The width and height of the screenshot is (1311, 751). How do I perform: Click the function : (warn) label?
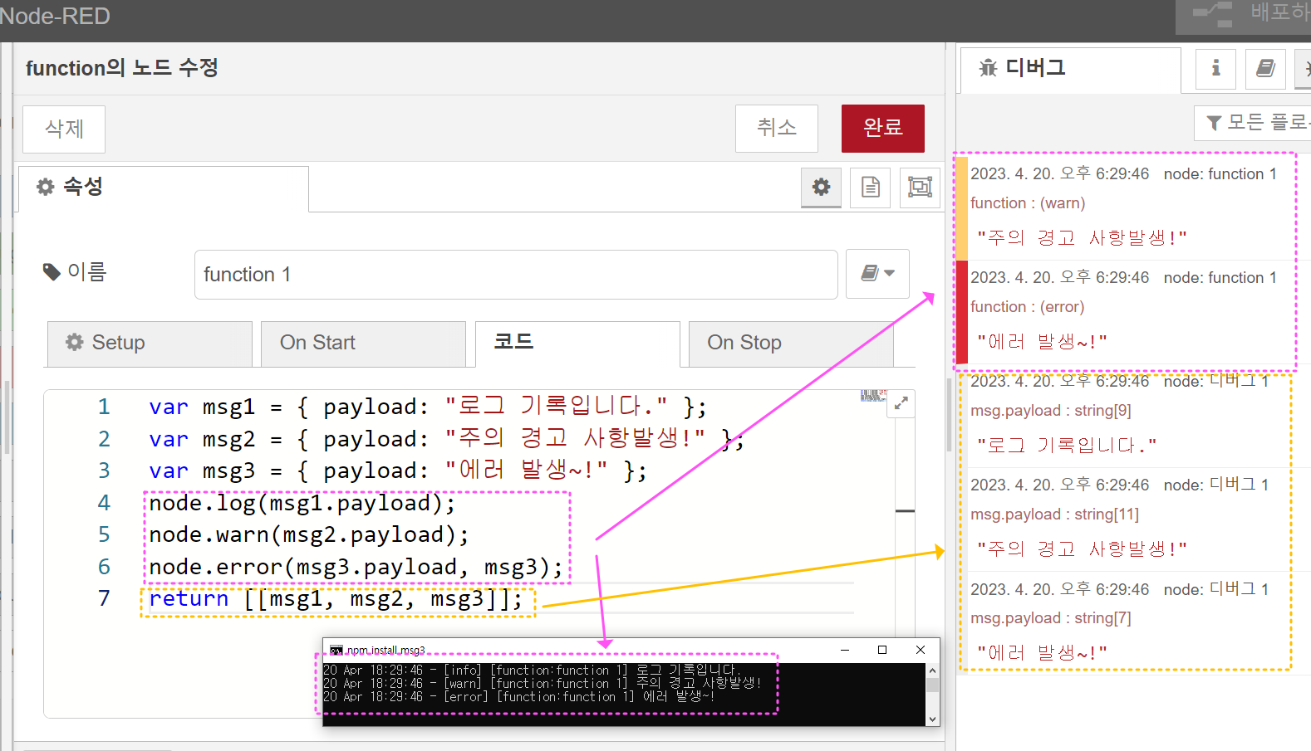pyautogui.click(x=1028, y=203)
